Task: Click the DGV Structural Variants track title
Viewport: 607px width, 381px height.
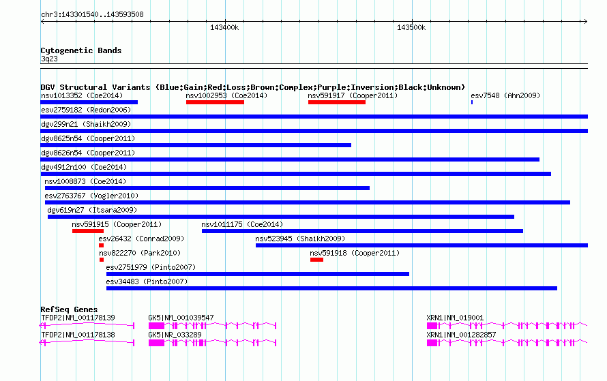Action: [252, 87]
